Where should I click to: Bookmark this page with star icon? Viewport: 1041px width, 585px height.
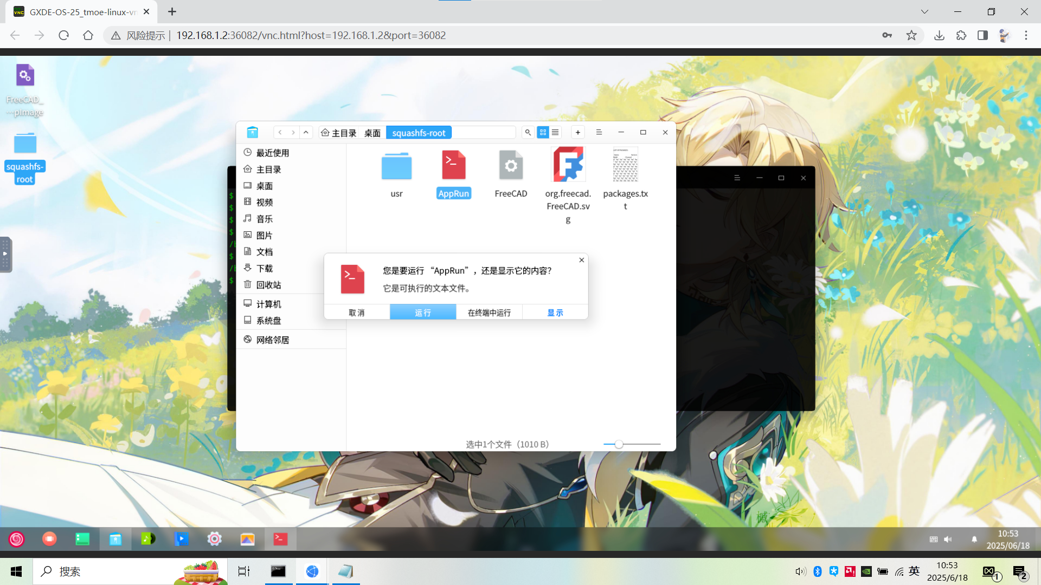(911, 35)
